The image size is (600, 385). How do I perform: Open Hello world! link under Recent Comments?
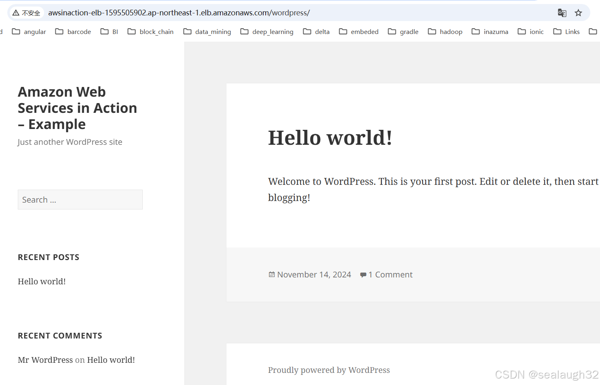111,360
